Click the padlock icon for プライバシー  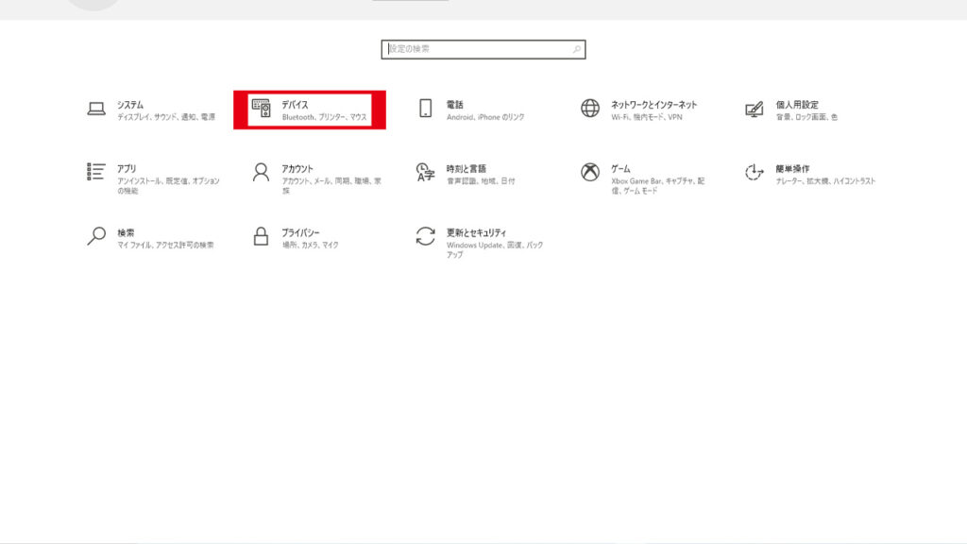pyautogui.click(x=261, y=235)
